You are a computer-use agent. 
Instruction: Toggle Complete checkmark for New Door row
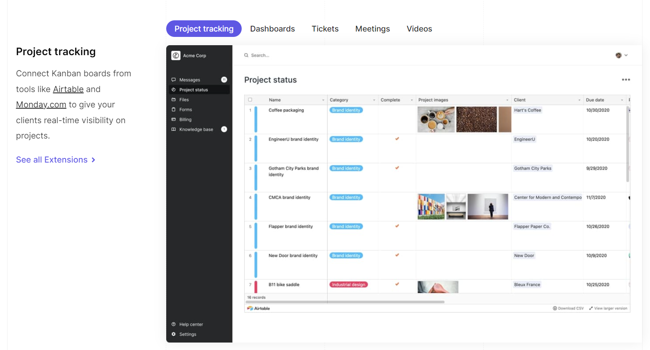point(397,255)
